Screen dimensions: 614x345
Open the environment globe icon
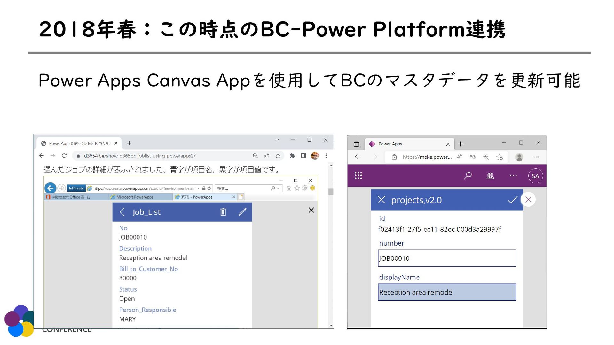[x=490, y=175]
